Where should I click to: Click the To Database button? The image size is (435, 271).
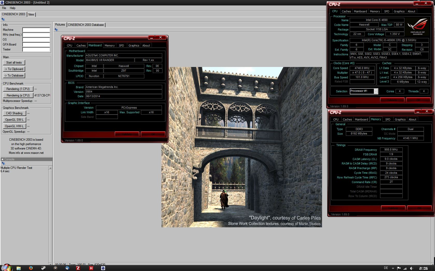coord(14,76)
